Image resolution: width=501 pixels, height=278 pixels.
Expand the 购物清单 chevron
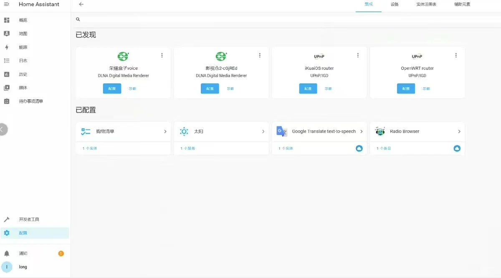click(x=165, y=131)
